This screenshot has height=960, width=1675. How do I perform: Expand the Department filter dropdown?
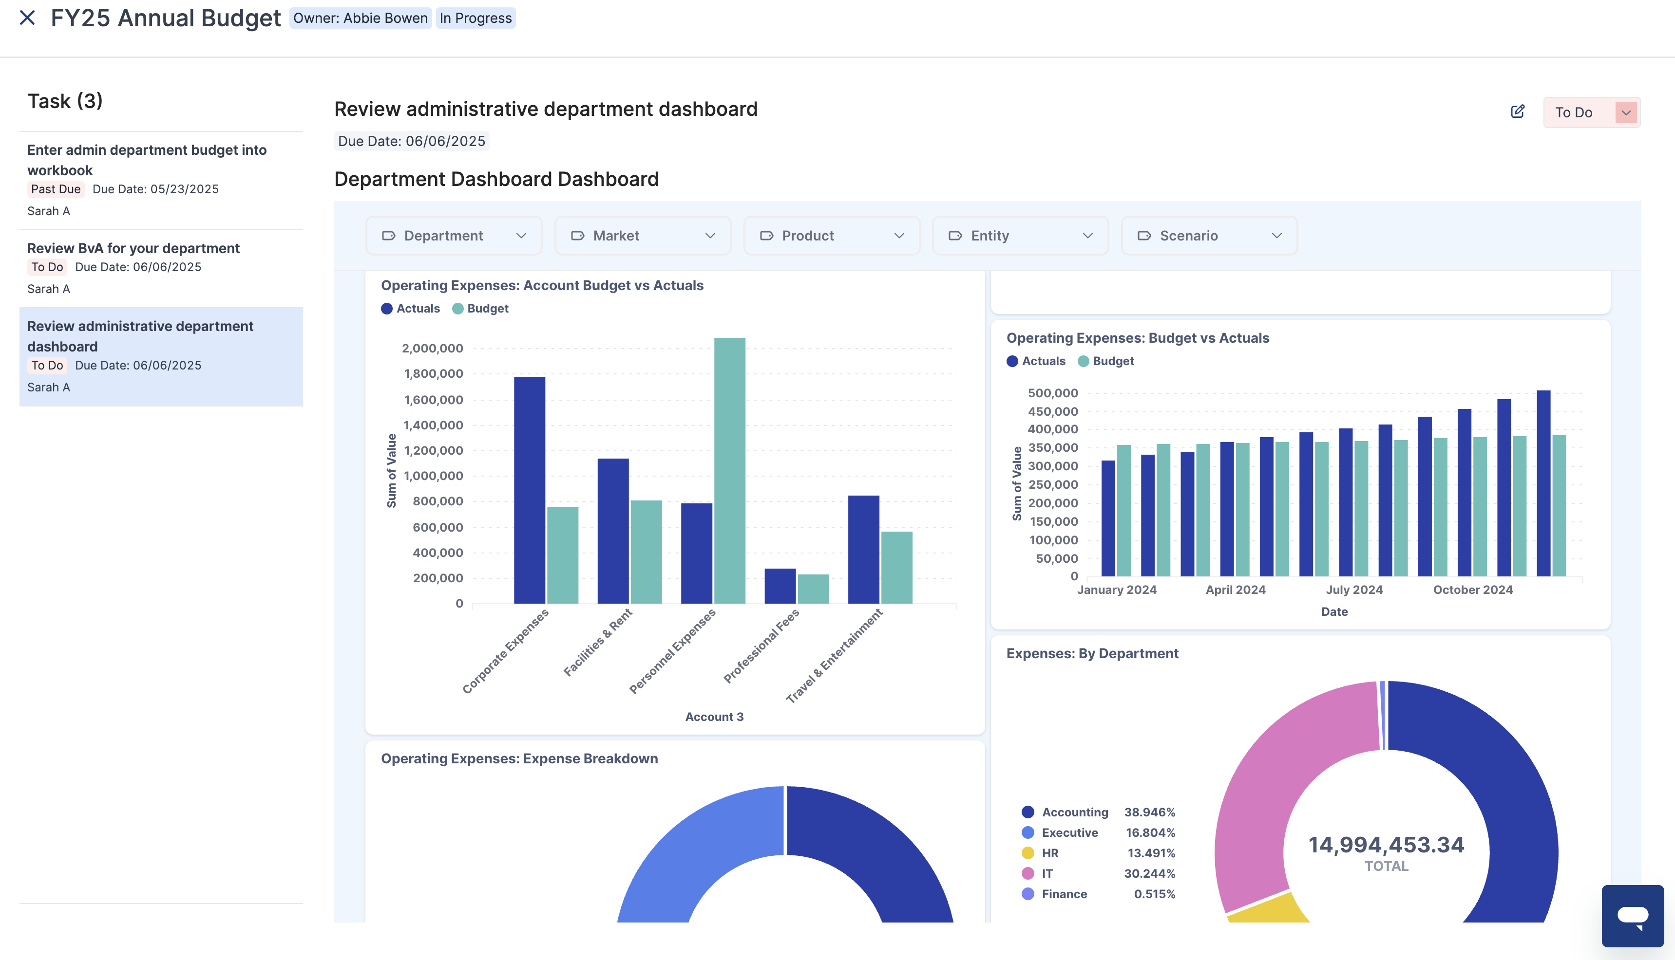(x=521, y=236)
